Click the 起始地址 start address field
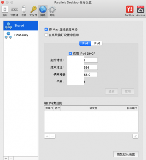146x160 pixels. point(83,60)
